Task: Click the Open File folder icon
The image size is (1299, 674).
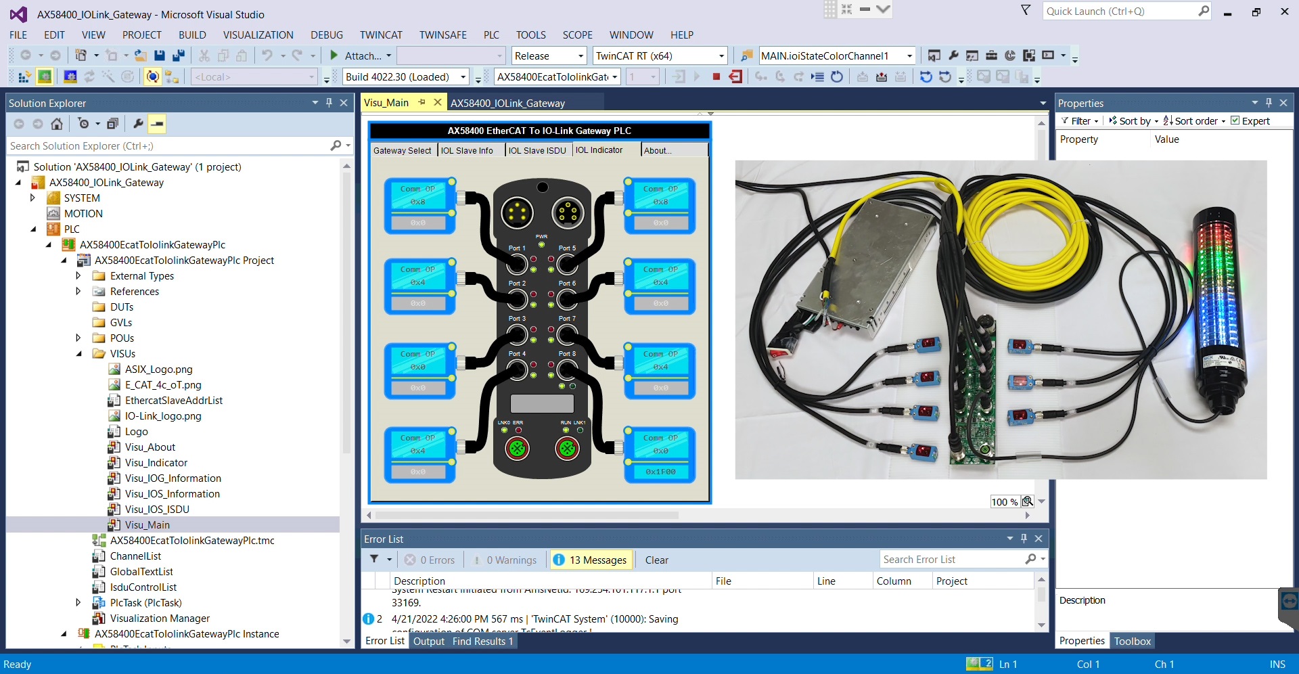Action: pos(140,55)
